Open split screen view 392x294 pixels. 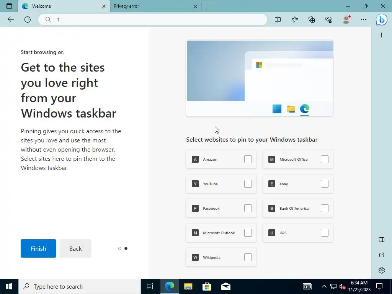pyautogui.click(x=278, y=20)
